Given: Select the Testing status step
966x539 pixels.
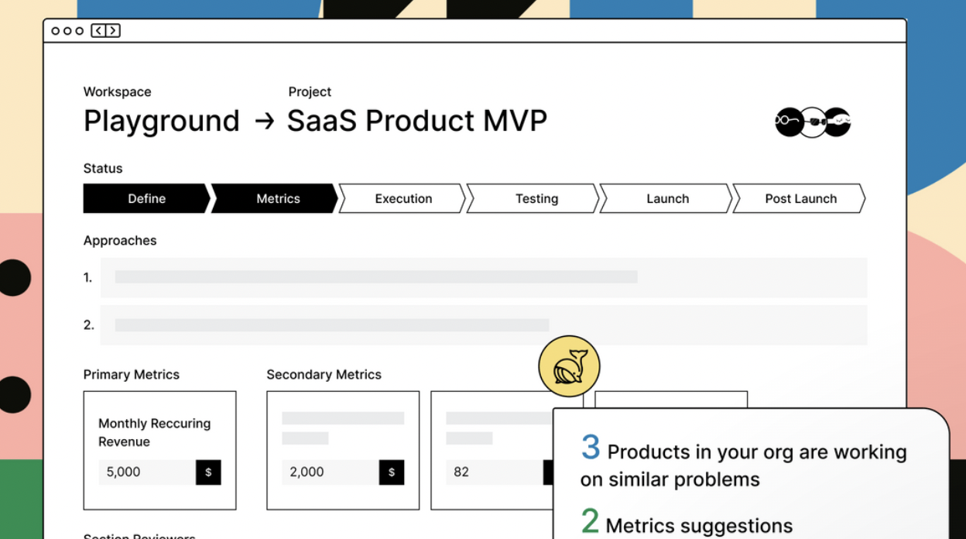Looking at the screenshot, I should click(x=533, y=198).
